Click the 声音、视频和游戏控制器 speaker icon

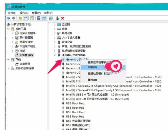click(59, 46)
